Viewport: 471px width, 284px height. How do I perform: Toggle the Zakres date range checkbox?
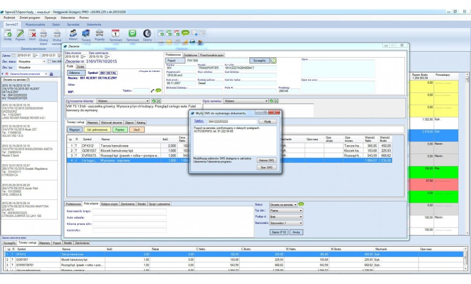[x=13, y=56]
